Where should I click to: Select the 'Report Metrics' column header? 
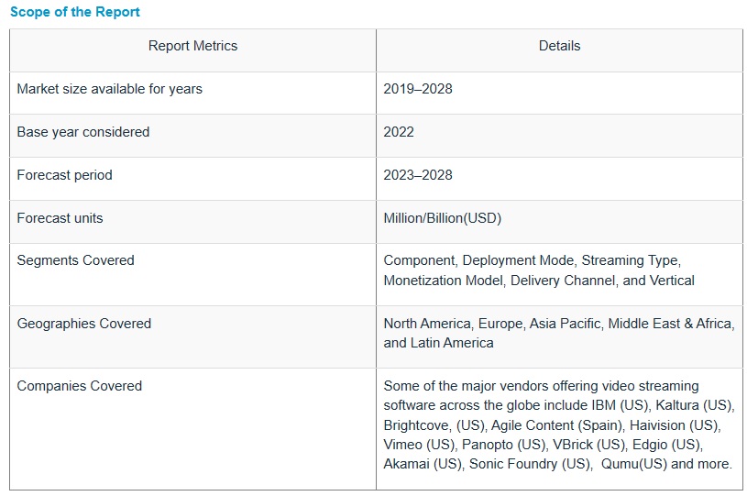click(192, 46)
